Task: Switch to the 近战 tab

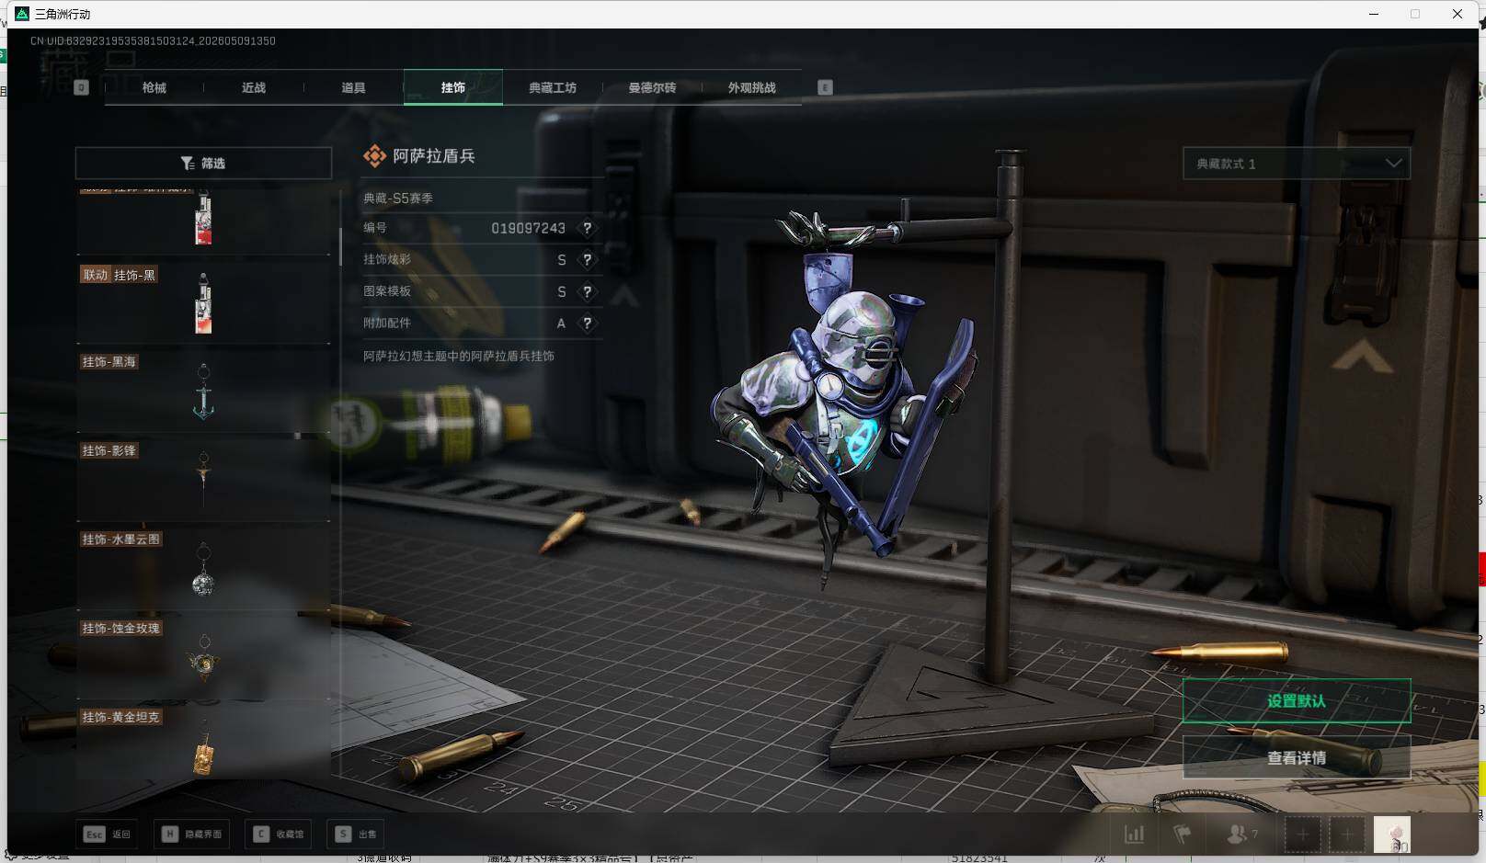Action: pyautogui.click(x=254, y=87)
